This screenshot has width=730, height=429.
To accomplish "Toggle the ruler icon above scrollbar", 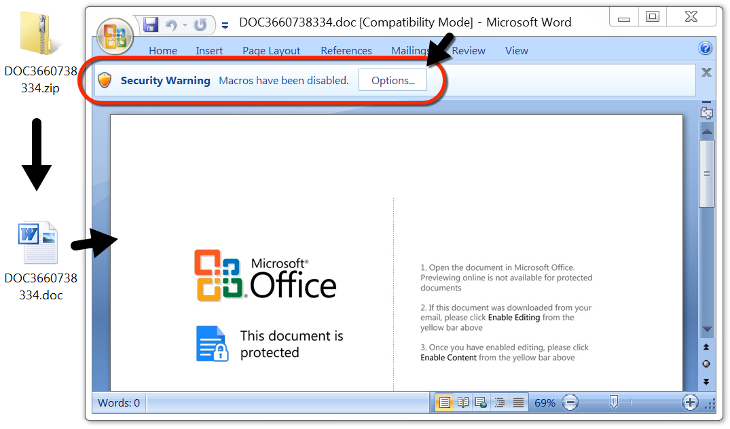I will click(706, 112).
